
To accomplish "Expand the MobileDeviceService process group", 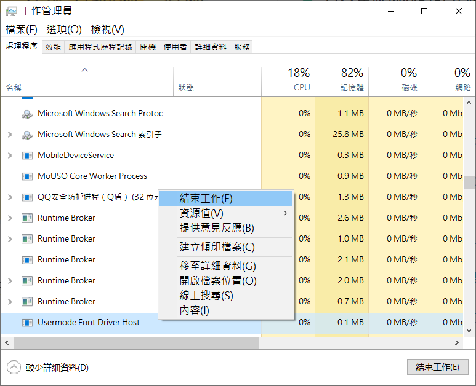I will 10,156.
